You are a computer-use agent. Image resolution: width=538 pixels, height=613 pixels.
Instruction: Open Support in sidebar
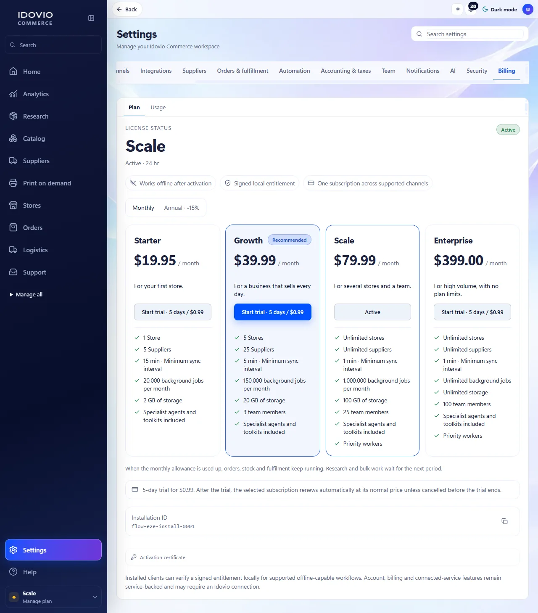point(53,272)
